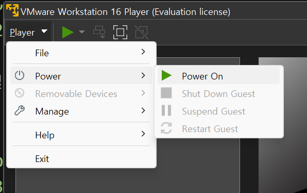Click the Removable Devices chevron arrow
The height and width of the screenshot is (193, 307).
[x=143, y=93]
